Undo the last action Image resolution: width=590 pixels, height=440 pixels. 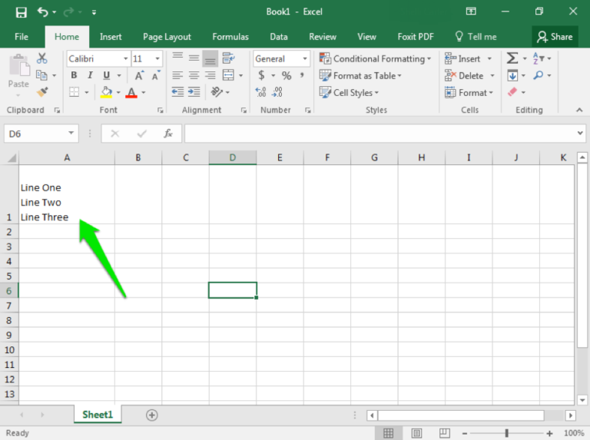(x=42, y=12)
